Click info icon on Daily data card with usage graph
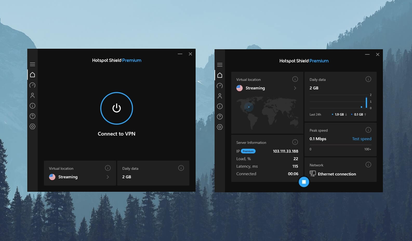Screen dimensions: 412x241 pyautogui.click(x=368, y=79)
